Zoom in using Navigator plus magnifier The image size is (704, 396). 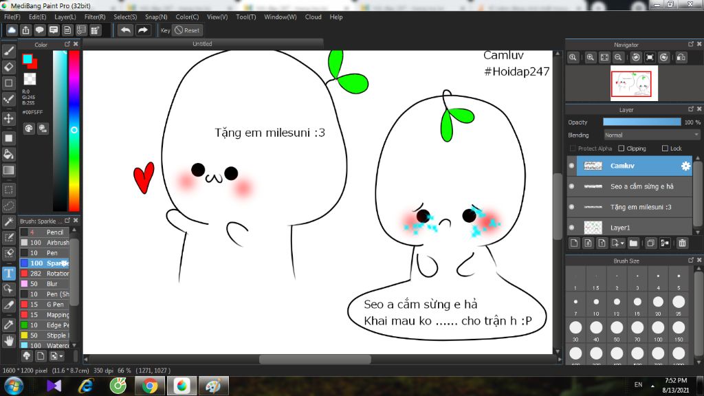pos(591,58)
